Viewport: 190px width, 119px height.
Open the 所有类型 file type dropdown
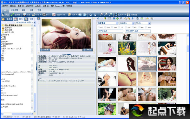(117, 23)
